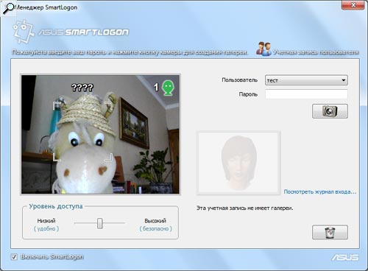This screenshot has height=271, width=368.
Task: Click the Низкий (удобно) label
Action: (x=46, y=225)
